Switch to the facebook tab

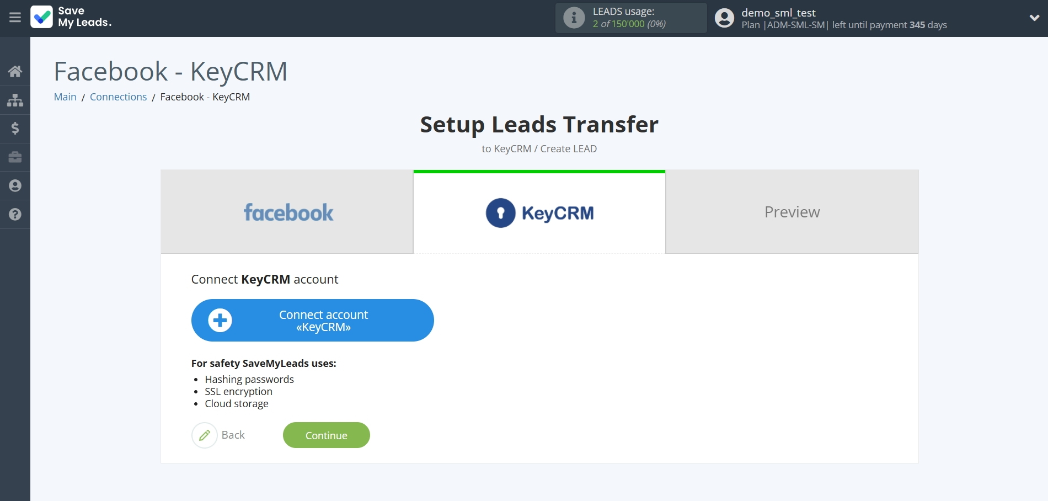(288, 212)
